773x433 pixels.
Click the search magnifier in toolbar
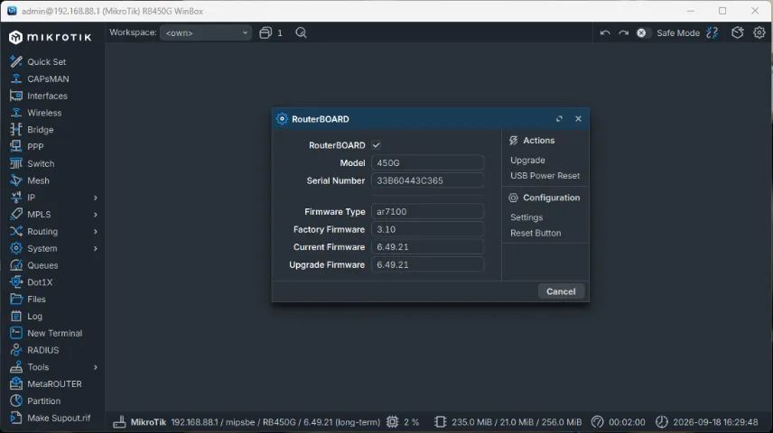301,33
